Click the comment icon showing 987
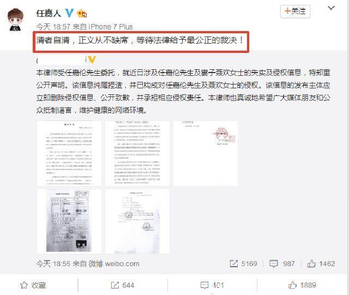 pos(274,263)
